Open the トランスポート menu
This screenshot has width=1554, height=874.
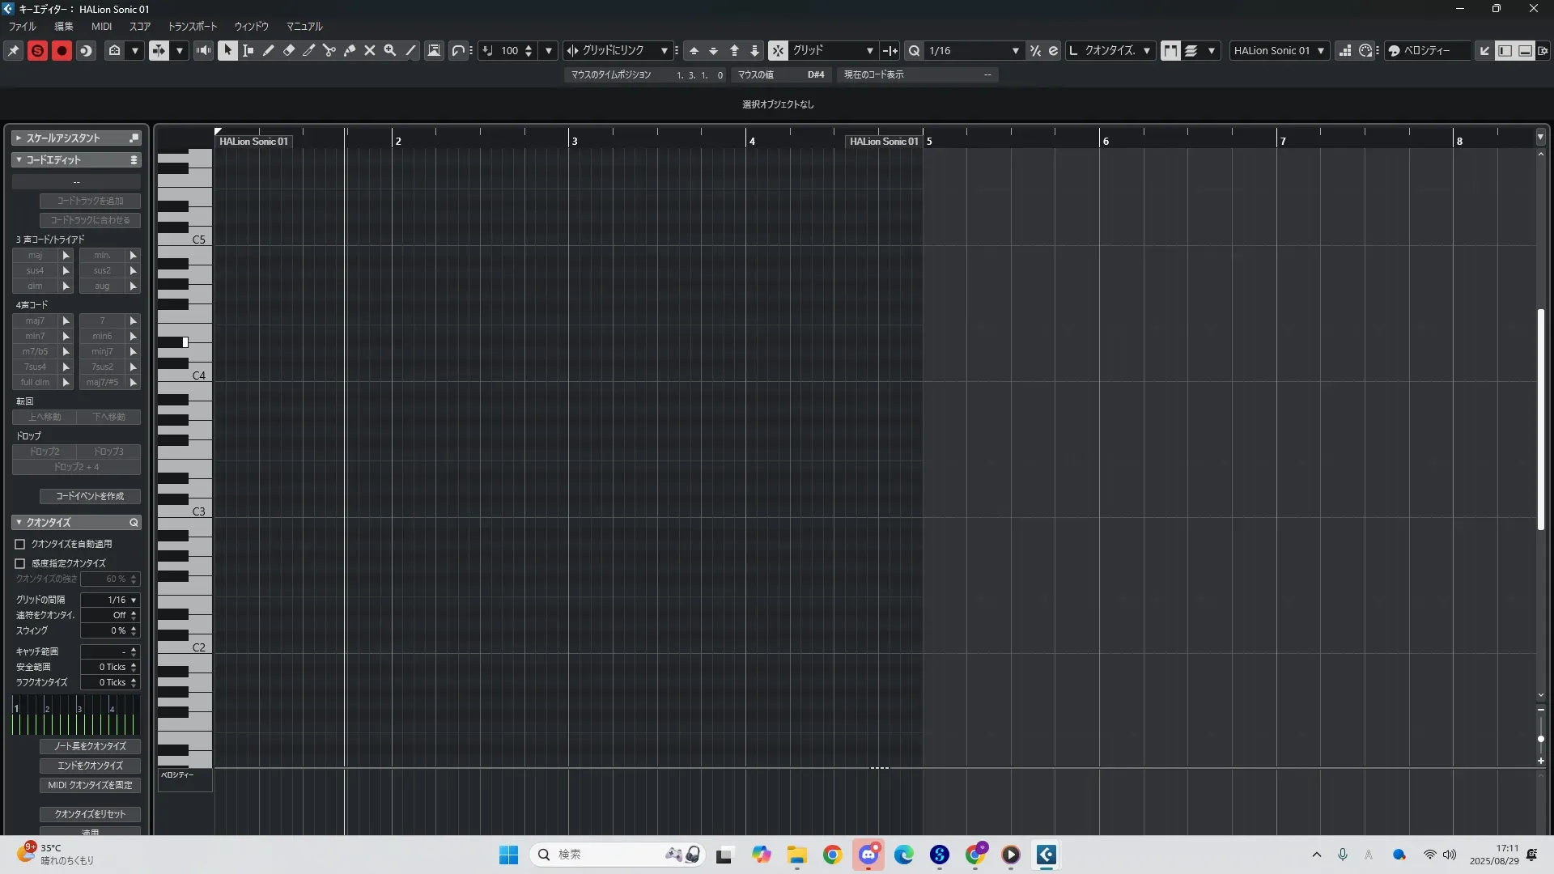click(x=192, y=26)
